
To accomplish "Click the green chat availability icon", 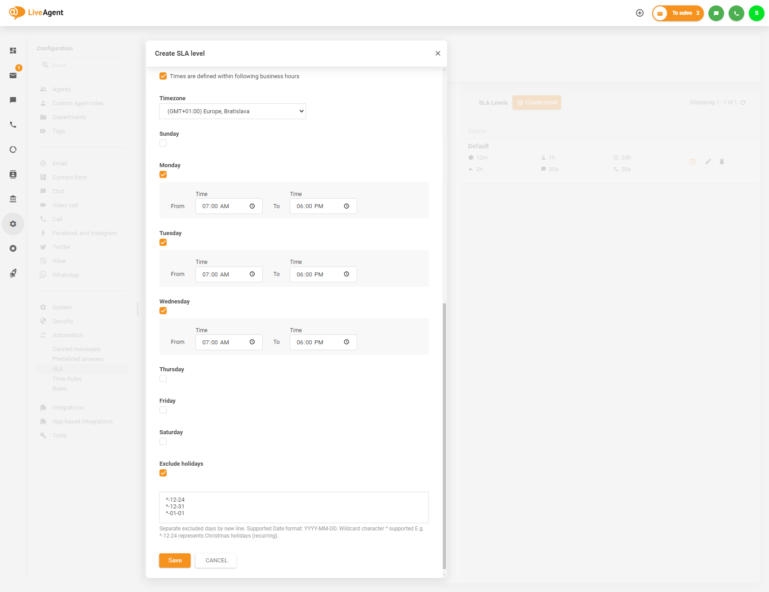I will pos(716,13).
